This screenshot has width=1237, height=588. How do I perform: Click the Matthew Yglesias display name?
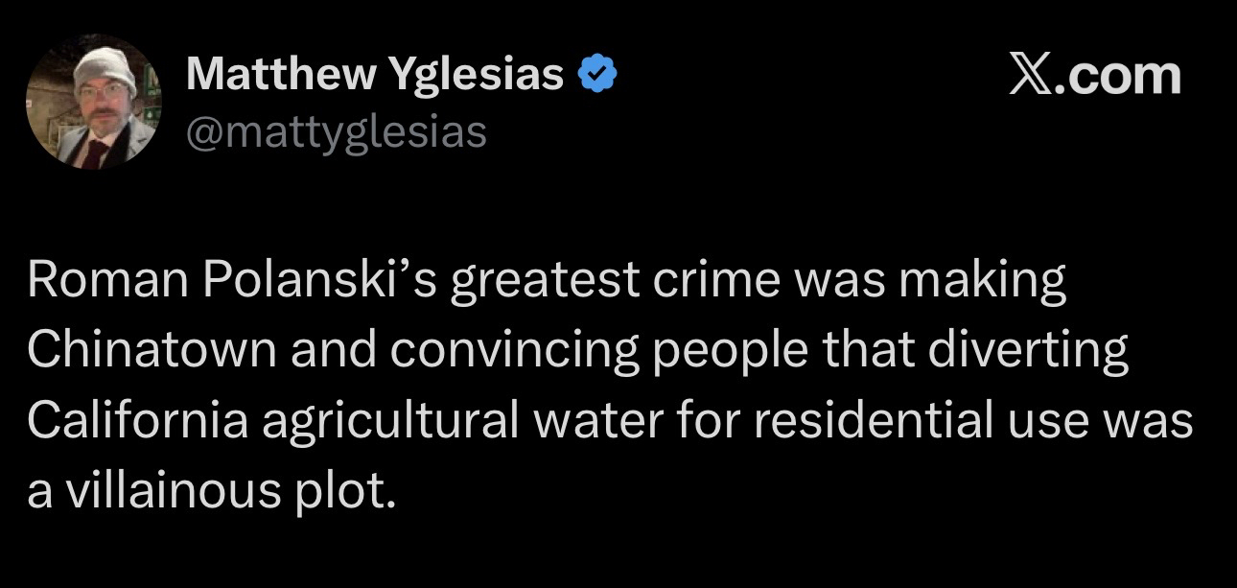pos(375,74)
